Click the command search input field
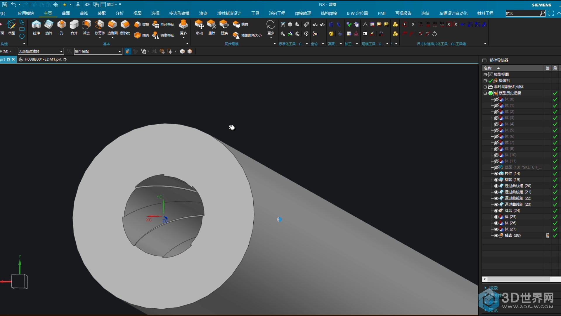This screenshot has height=316, width=561. point(522,13)
